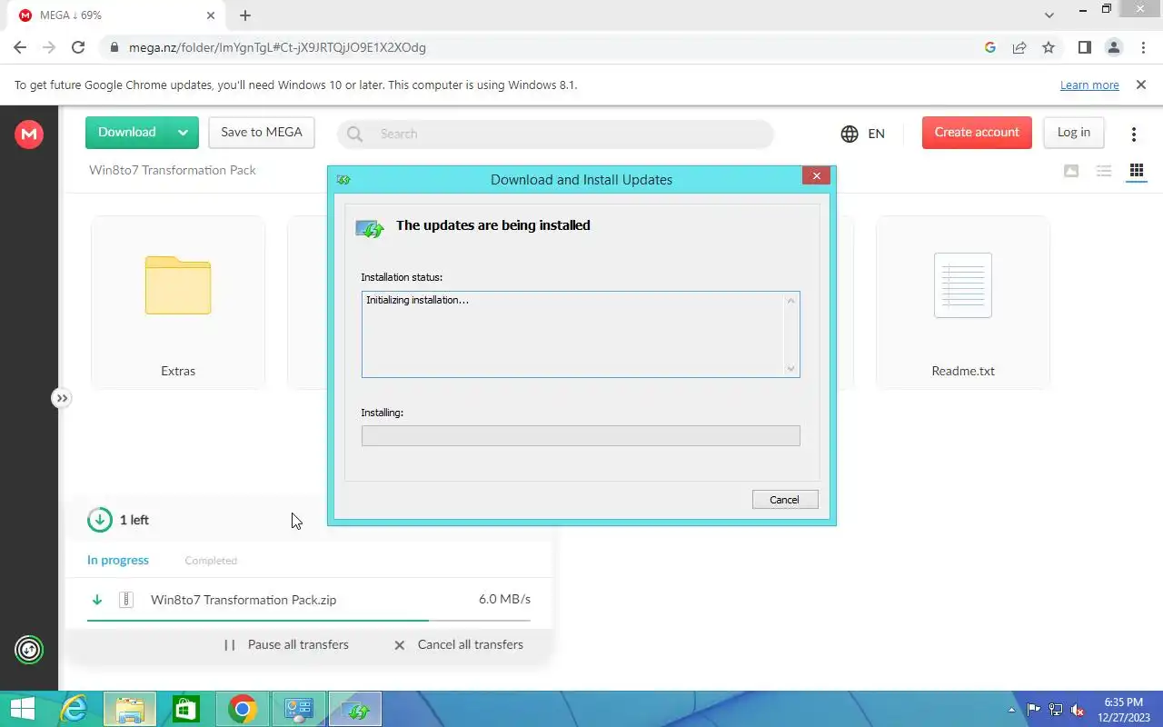The width and height of the screenshot is (1163, 727).
Task: Click the Learn more link
Action: click(x=1089, y=85)
